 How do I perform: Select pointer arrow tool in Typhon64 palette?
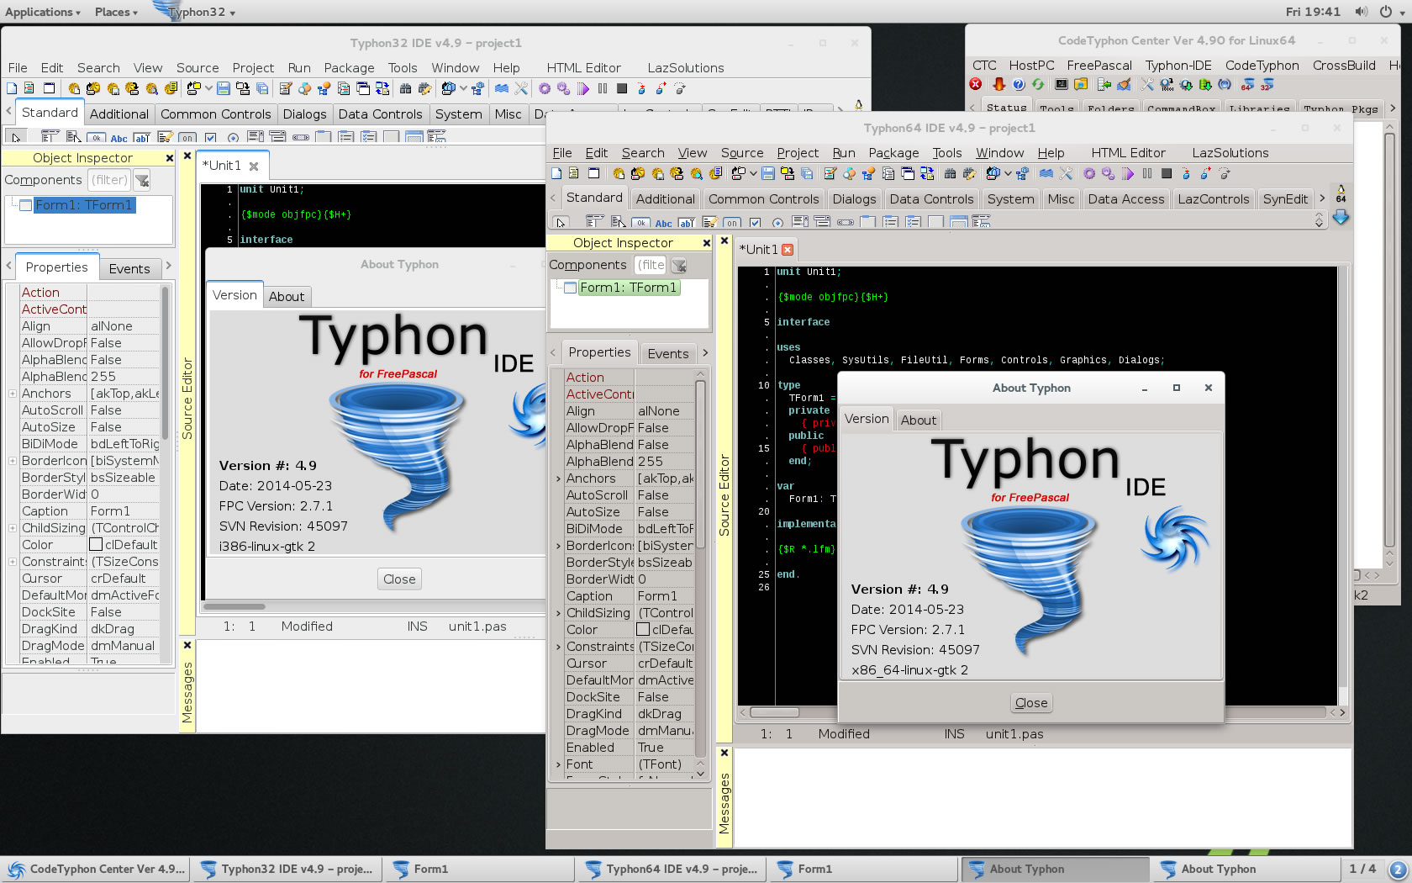561,223
